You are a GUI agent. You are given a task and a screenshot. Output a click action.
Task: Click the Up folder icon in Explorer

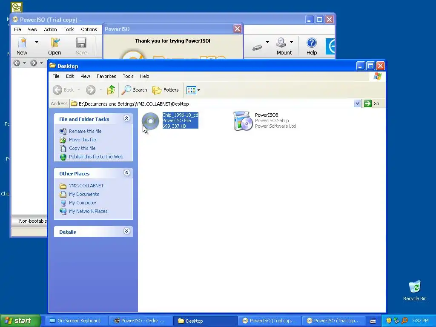click(x=111, y=90)
